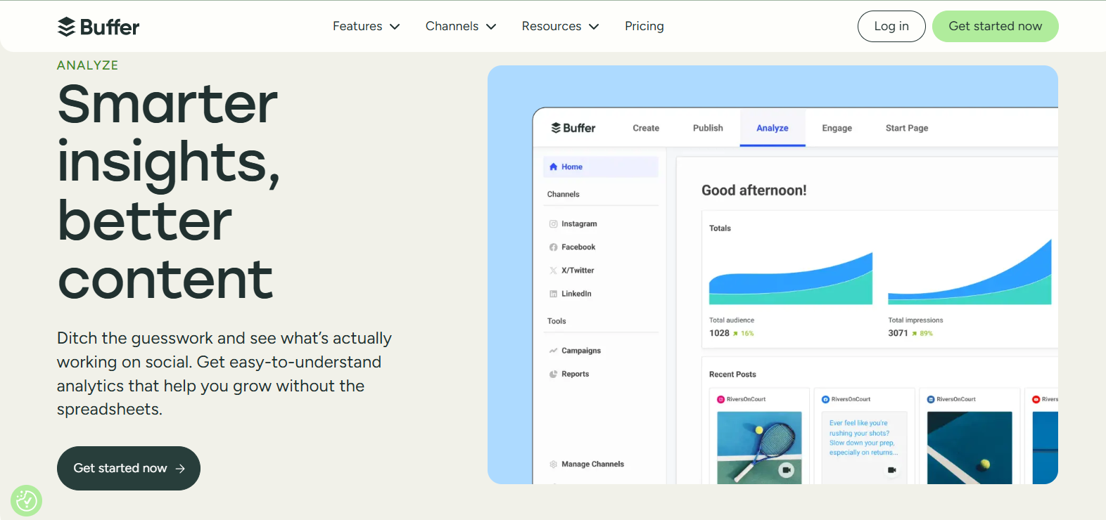Viewport: 1106px width, 520px height.
Task: Open the Channels dropdown in the navbar
Action: 461,27
